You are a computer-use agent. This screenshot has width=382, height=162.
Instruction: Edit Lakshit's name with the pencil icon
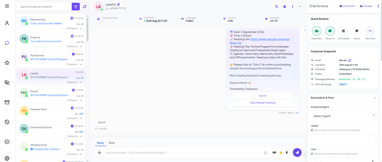118,4
